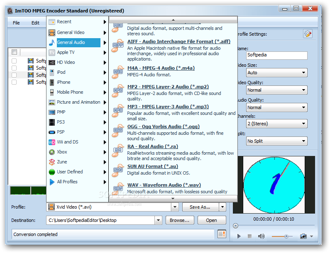This screenshot has width=330, height=253.
Task: Check the third file row checkbox
Action: pyautogui.click(x=14, y=75)
